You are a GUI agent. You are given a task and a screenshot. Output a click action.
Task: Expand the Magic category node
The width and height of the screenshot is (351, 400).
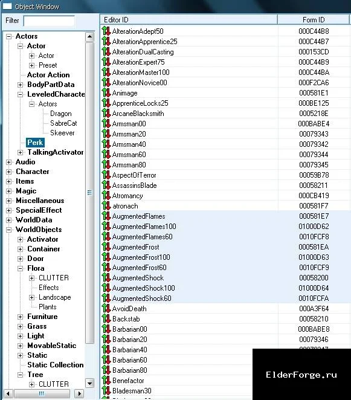(x=8, y=191)
